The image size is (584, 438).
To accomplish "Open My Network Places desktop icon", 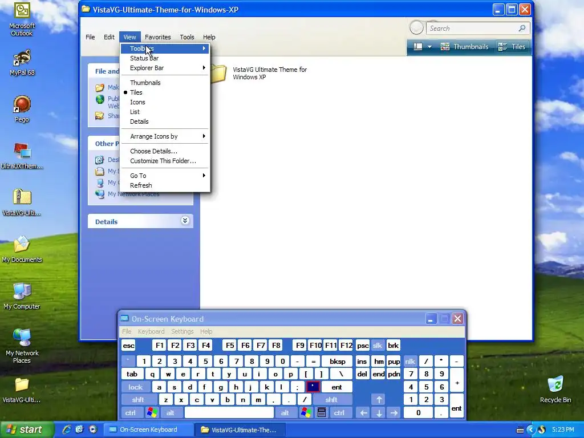I will 22,346.
